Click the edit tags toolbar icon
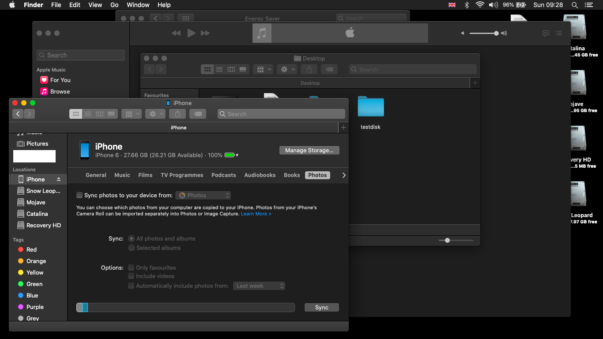The image size is (603, 339). coord(198,114)
